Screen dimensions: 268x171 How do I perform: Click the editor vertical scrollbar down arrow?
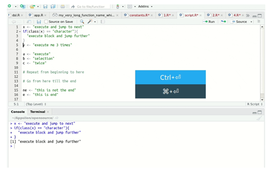[x=262, y=100]
